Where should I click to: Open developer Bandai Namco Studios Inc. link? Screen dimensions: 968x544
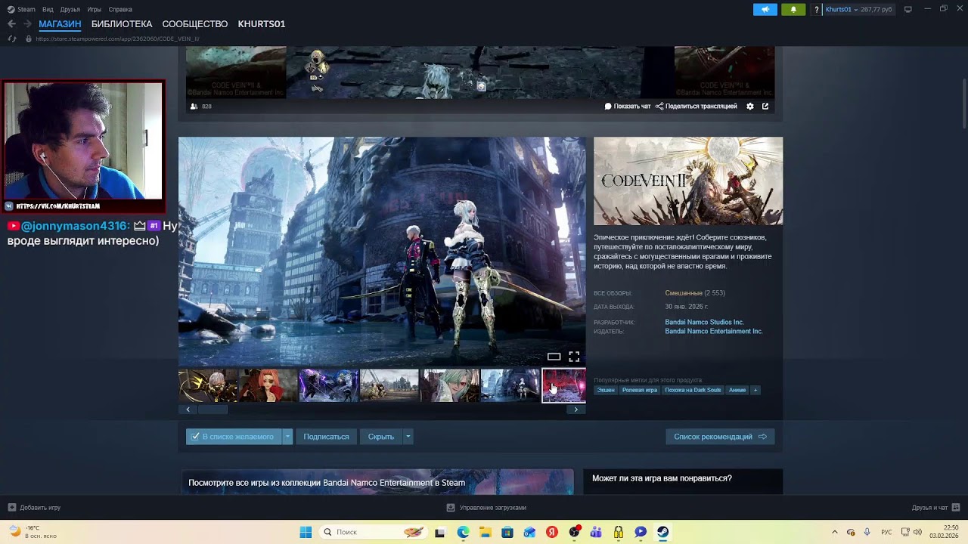pyautogui.click(x=704, y=322)
